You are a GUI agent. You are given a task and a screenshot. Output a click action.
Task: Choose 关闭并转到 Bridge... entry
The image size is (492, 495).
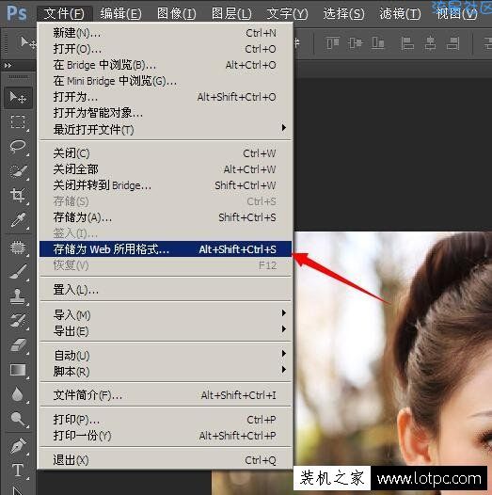[165, 185]
